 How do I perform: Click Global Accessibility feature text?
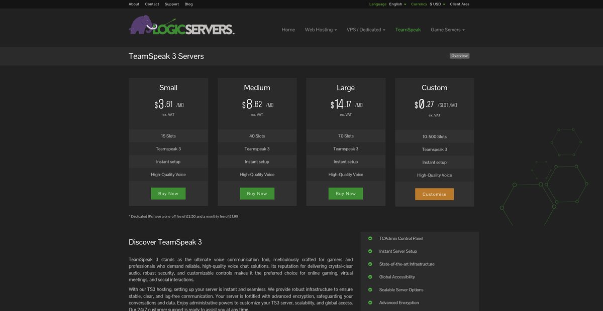[x=397, y=277]
